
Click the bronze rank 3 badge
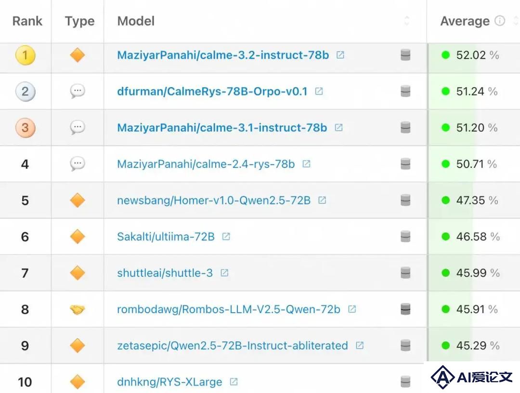(x=25, y=127)
